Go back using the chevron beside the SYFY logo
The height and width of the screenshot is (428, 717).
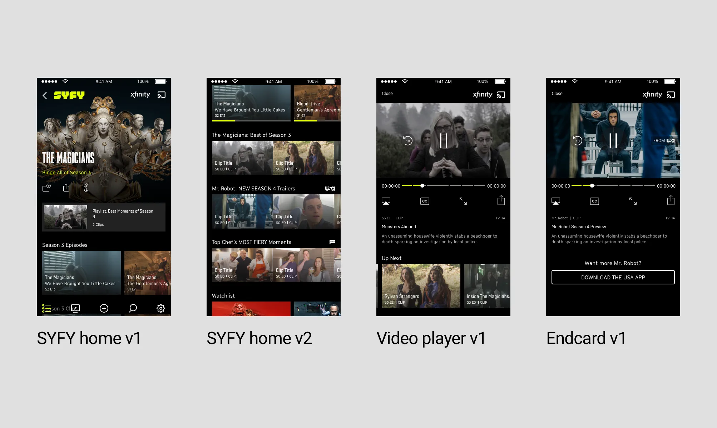(45, 95)
